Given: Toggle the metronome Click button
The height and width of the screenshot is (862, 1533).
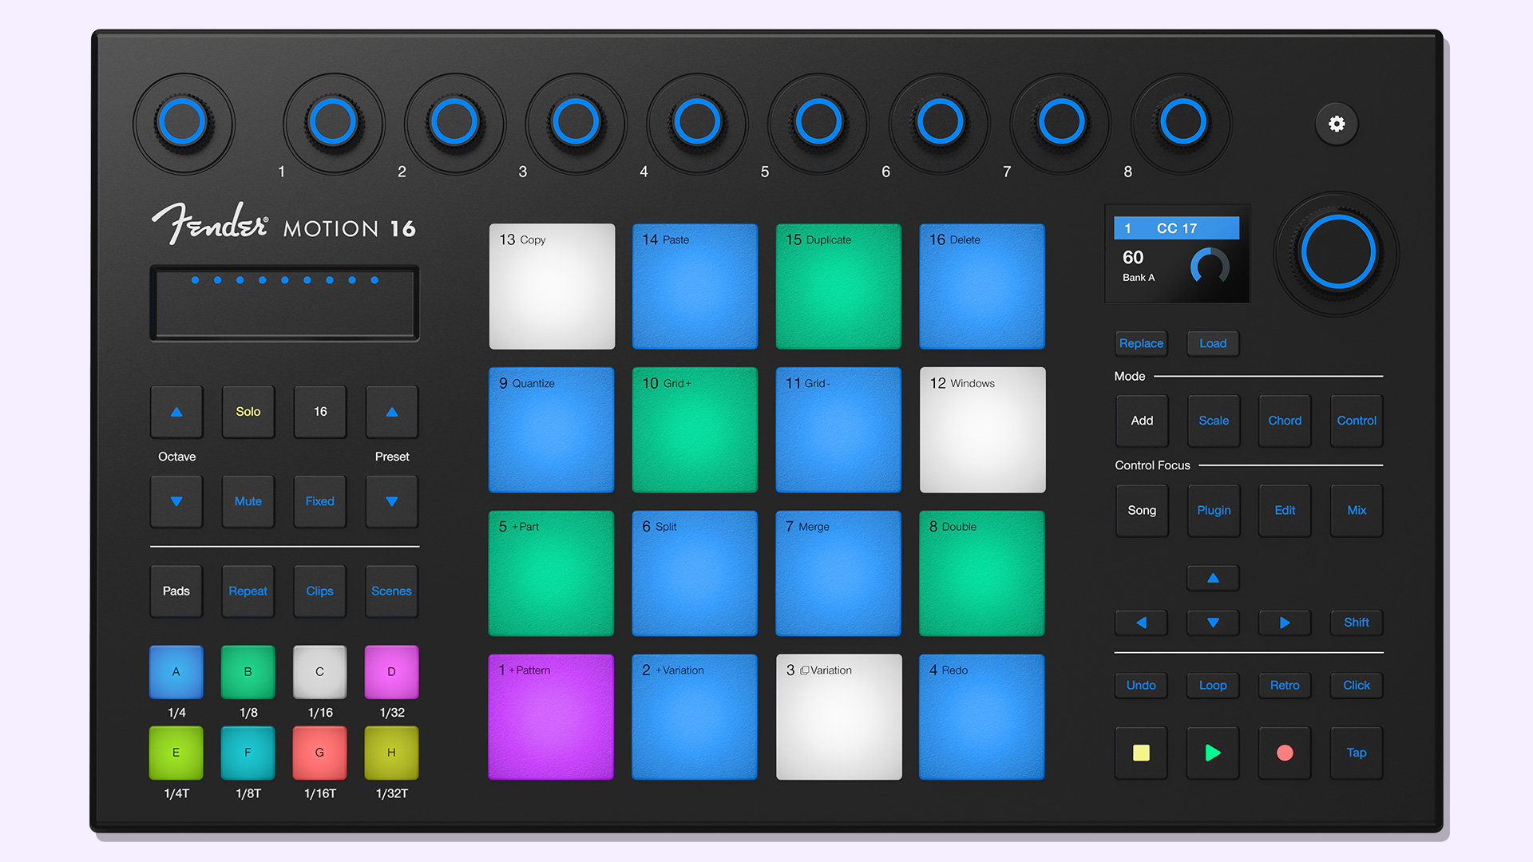Looking at the screenshot, I should (x=1357, y=685).
